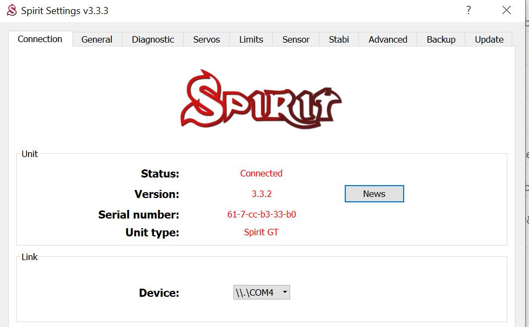This screenshot has height=327, width=529.
Task: Switch to the General tab
Action: tap(97, 39)
